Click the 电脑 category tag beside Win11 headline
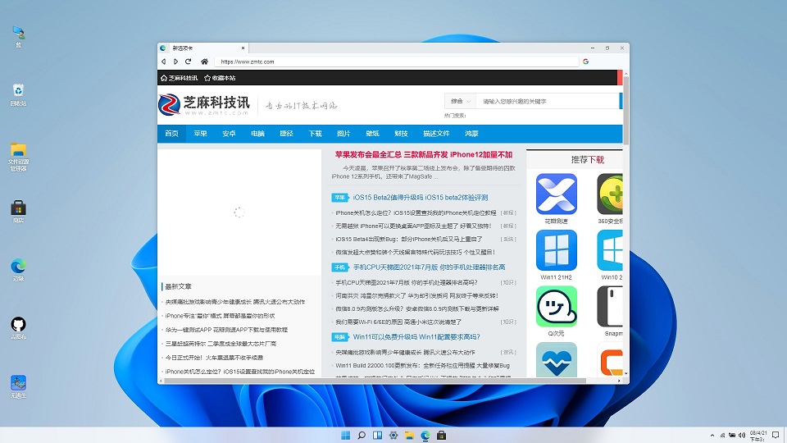 point(339,337)
